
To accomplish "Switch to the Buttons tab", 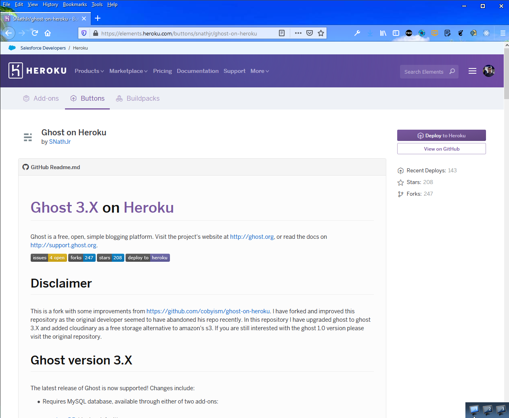I will 87,98.
